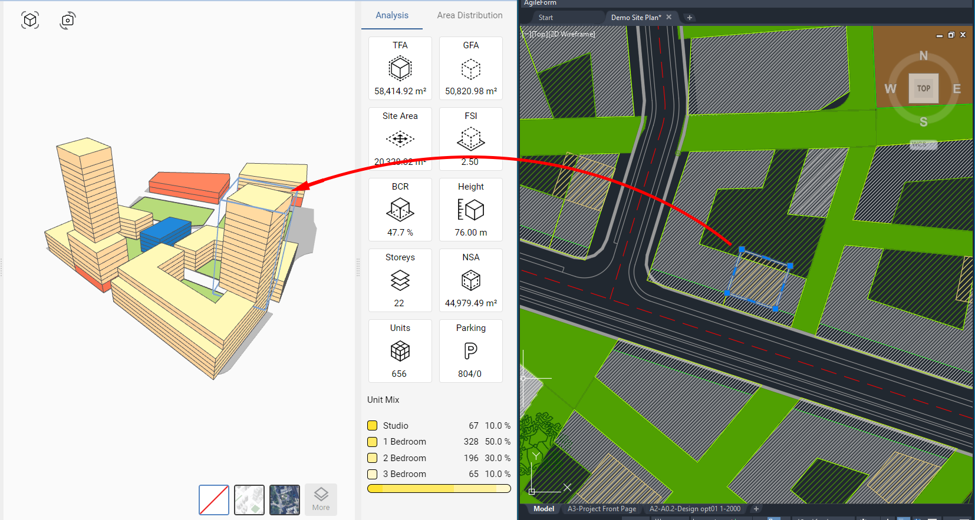Select the Units grid cube icon
Screen dimensions: 975x520
coord(400,351)
